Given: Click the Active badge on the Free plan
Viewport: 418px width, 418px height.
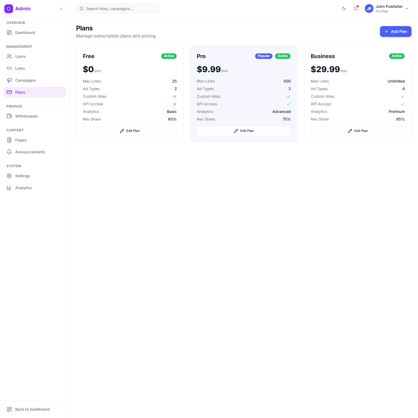Looking at the screenshot, I should click(x=169, y=56).
